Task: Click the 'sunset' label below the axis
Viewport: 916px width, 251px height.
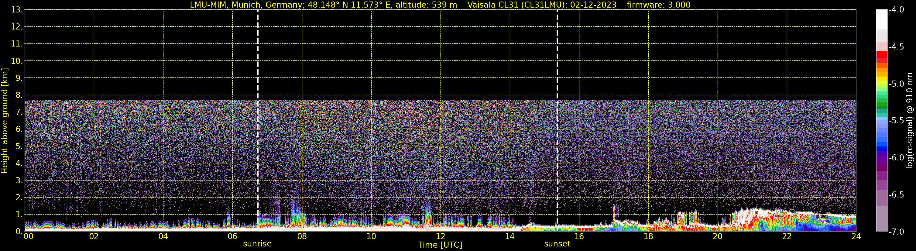Action: point(557,244)
